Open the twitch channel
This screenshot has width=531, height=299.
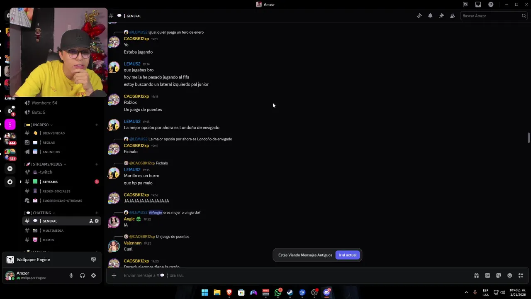[61, 172]
